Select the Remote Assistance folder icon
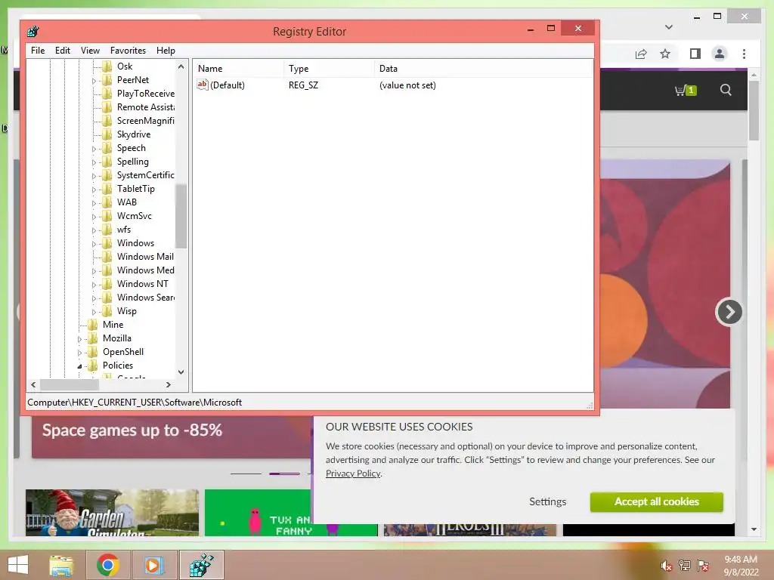 click(107, 107)
